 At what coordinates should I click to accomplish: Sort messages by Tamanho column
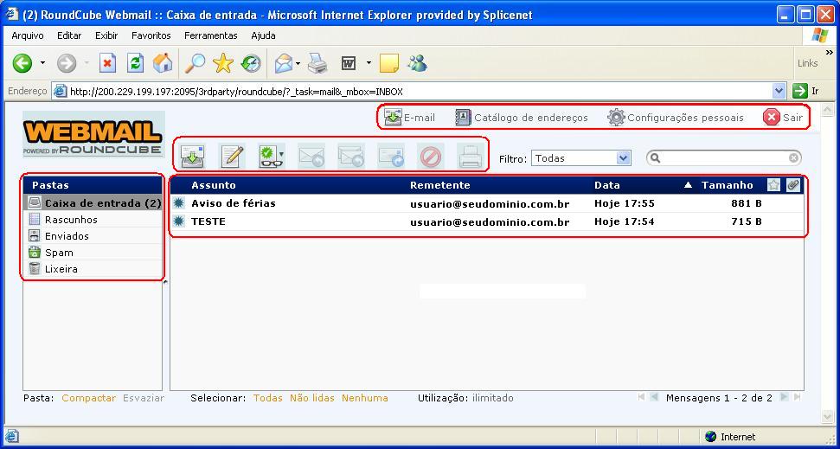click(x=727, y=185)
